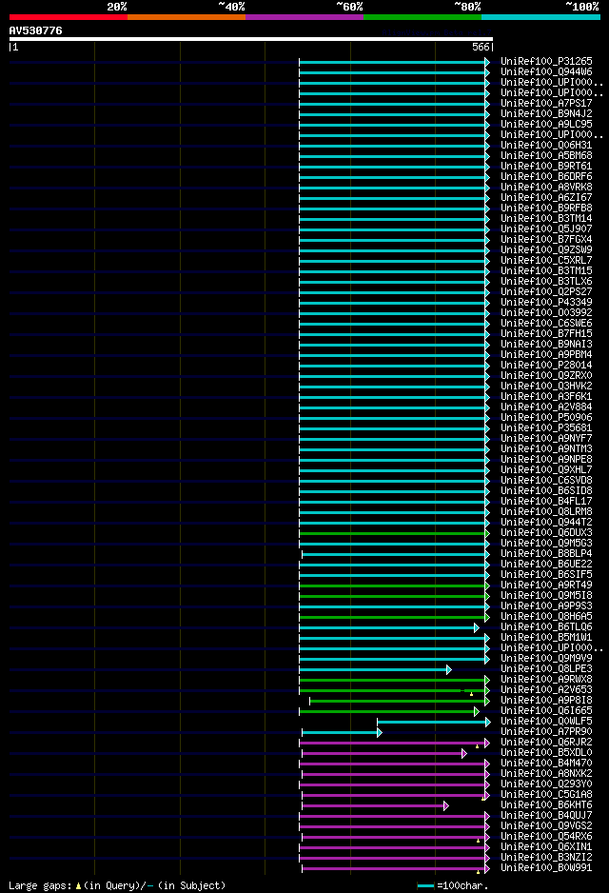This screenshot has width=609, height=893.
Task: Select the UniRef100_Q9VGS2 label
Action: pyautogui.click(x=546, y=825)
